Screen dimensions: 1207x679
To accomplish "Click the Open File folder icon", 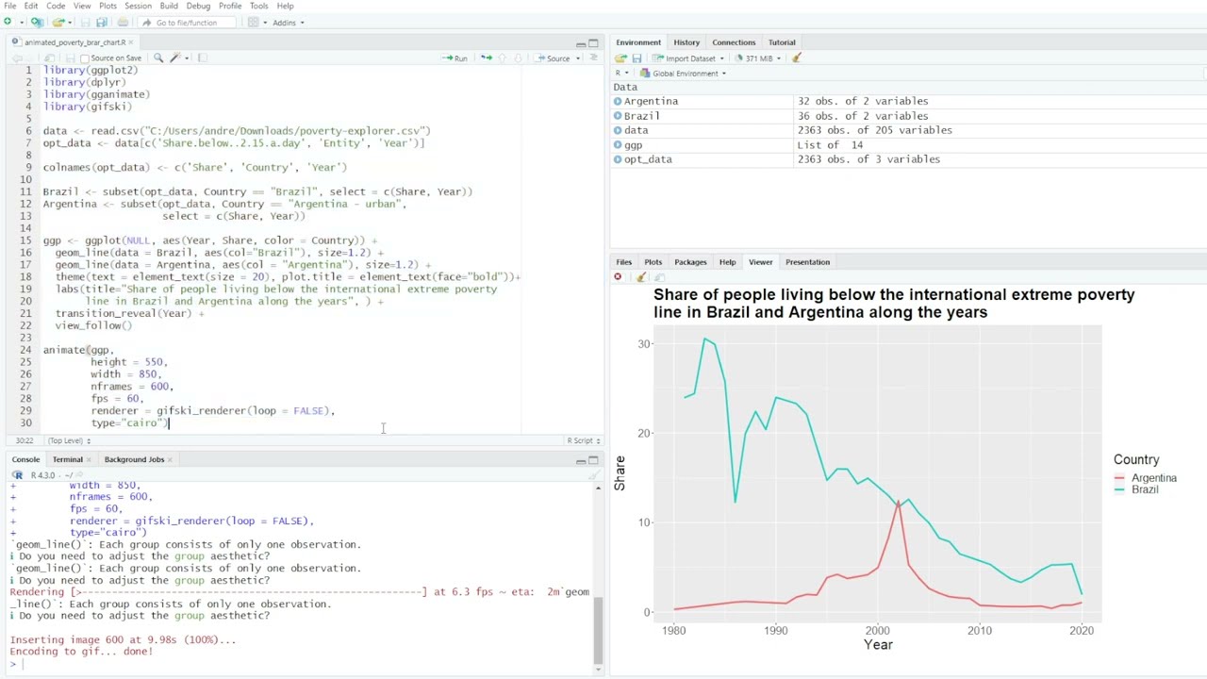I will 58,22.
